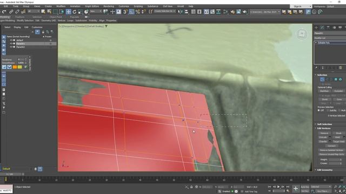Select the Vertex sub-object level icon
Viewport: 346px width, 194px height.
tap(322, 79)
